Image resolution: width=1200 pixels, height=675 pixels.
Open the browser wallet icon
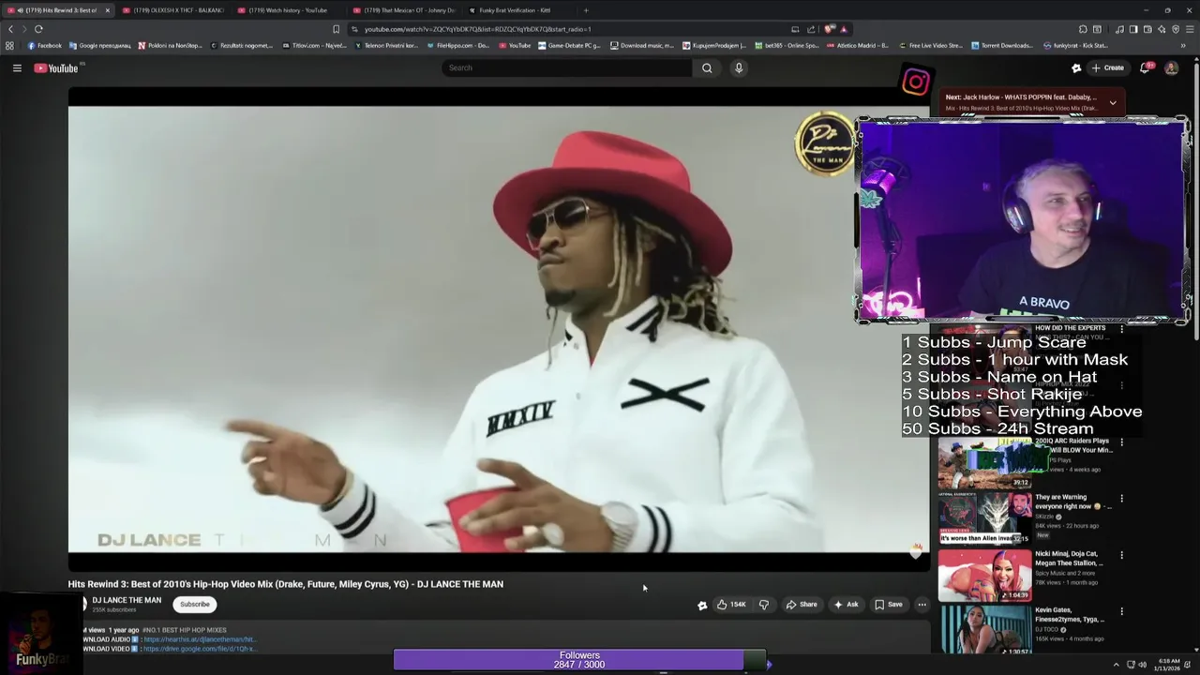click(1147, 29)
